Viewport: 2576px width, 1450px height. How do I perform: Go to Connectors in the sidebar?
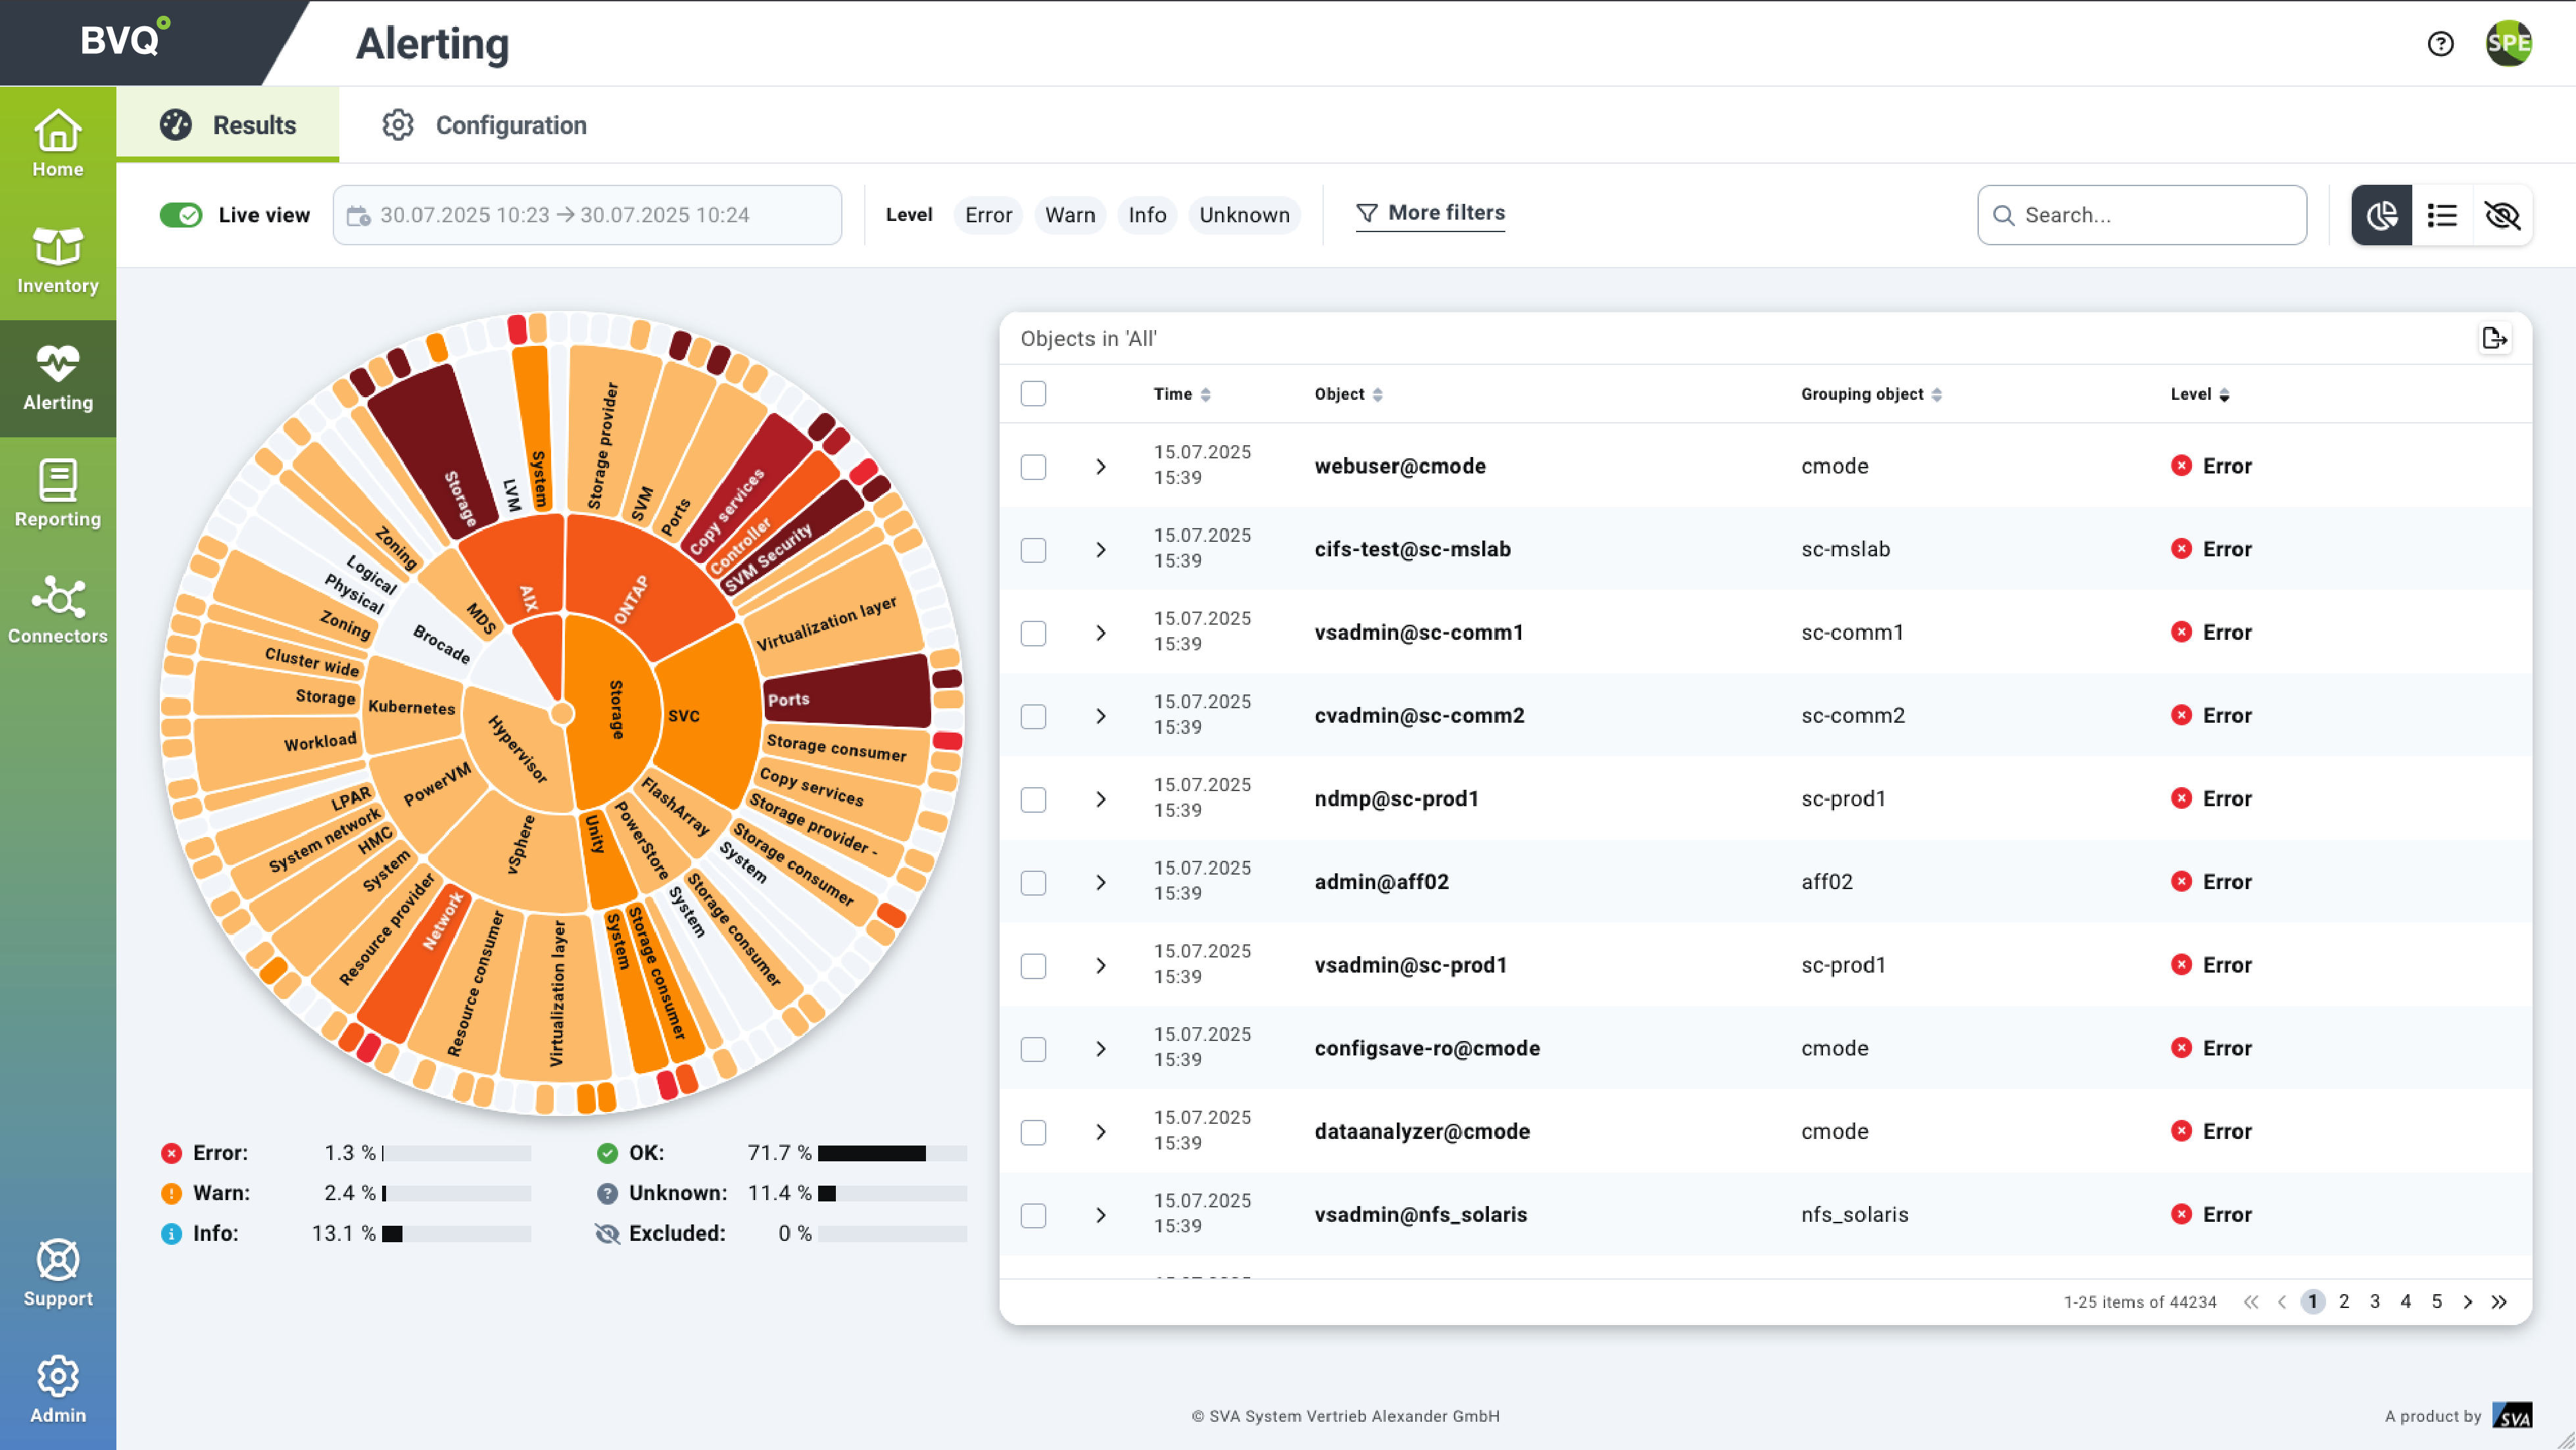[x=58, y=611]
